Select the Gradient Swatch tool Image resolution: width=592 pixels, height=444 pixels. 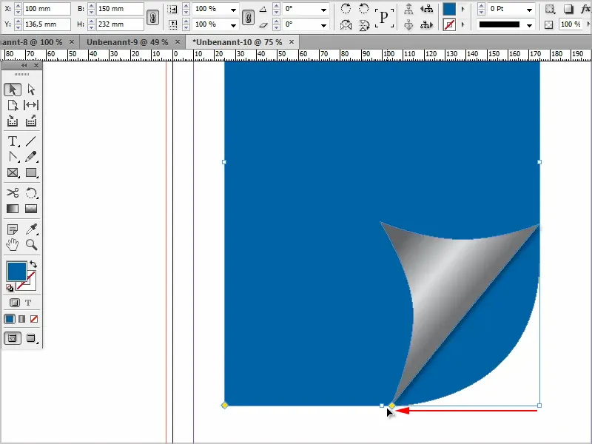pos(13,209)
